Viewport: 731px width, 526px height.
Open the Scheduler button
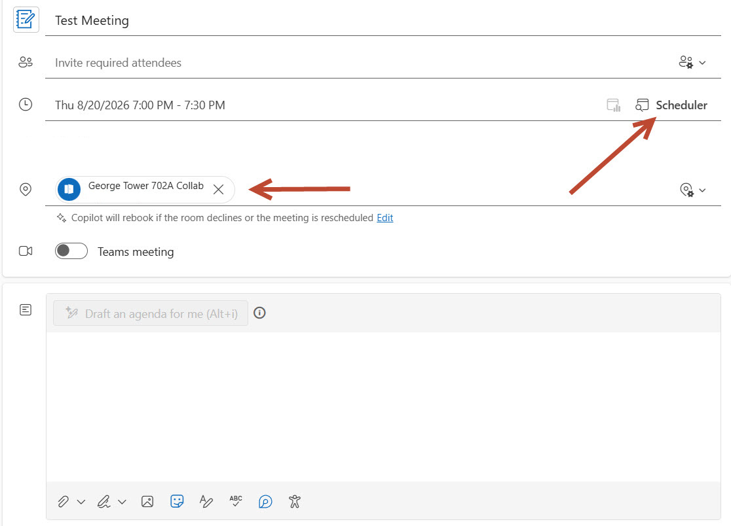point(671,105)
